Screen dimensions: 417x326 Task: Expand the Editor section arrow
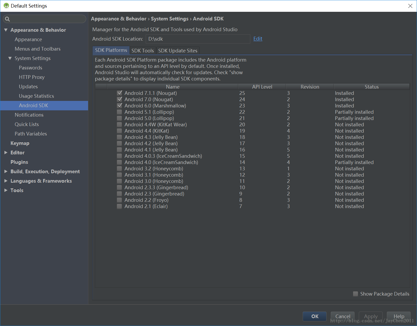click(6, 153)
